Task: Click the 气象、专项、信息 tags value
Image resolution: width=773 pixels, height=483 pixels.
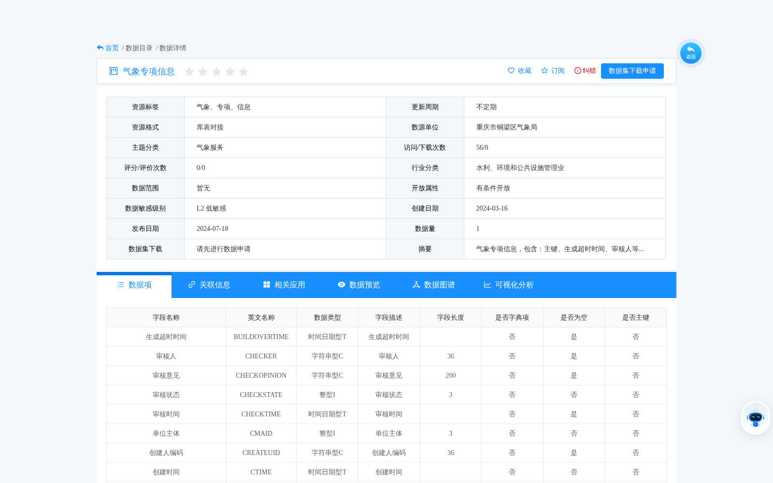Action: pyautogui.click(x=224, y=107)
